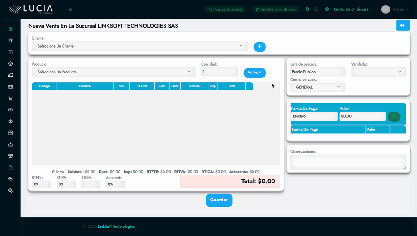Open the Selecciona Un Producto dropdown
417x236 pixels.
(114, 72)
